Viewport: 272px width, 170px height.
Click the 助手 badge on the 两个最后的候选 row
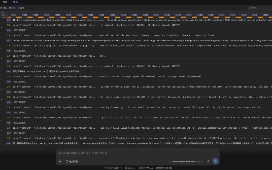tap(9, 143)
